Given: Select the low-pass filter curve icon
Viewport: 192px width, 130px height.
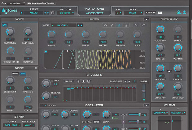Looking at the screenshot, I should [136, 25].
